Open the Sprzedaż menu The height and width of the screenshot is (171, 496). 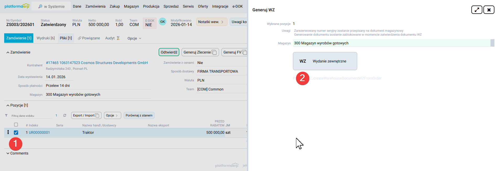point(171,6)
